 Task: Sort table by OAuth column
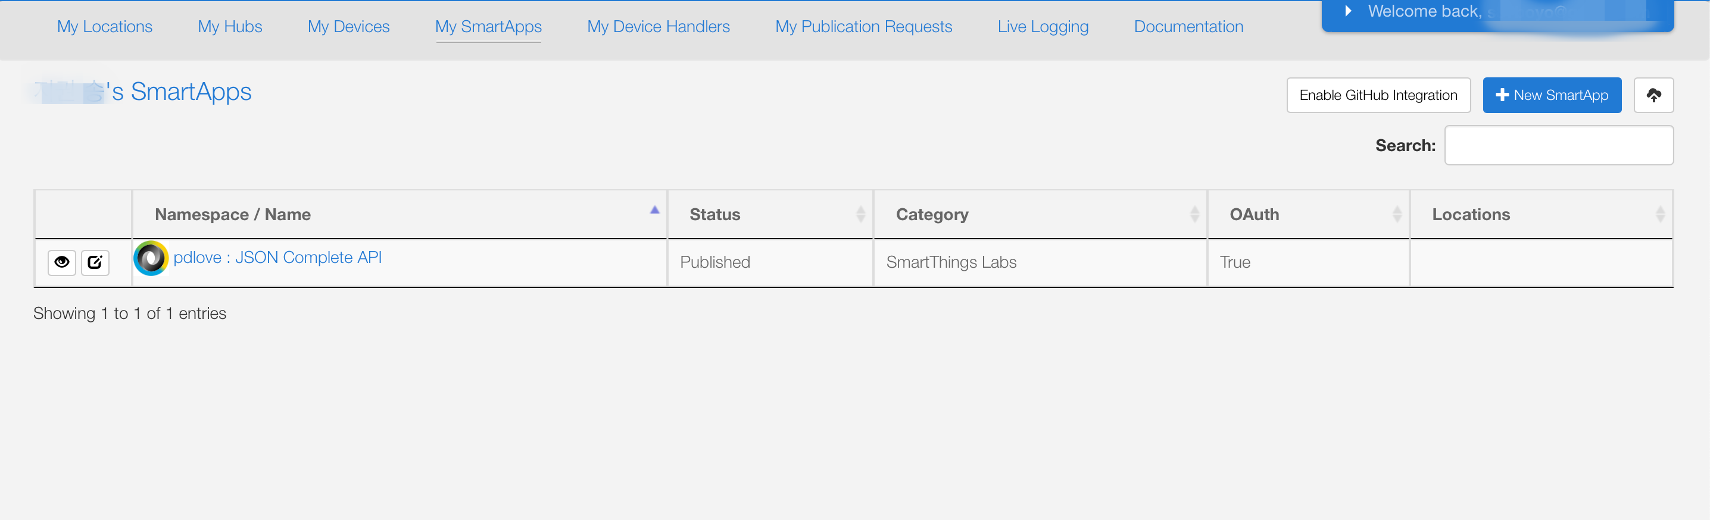[x=1308, y=214]
